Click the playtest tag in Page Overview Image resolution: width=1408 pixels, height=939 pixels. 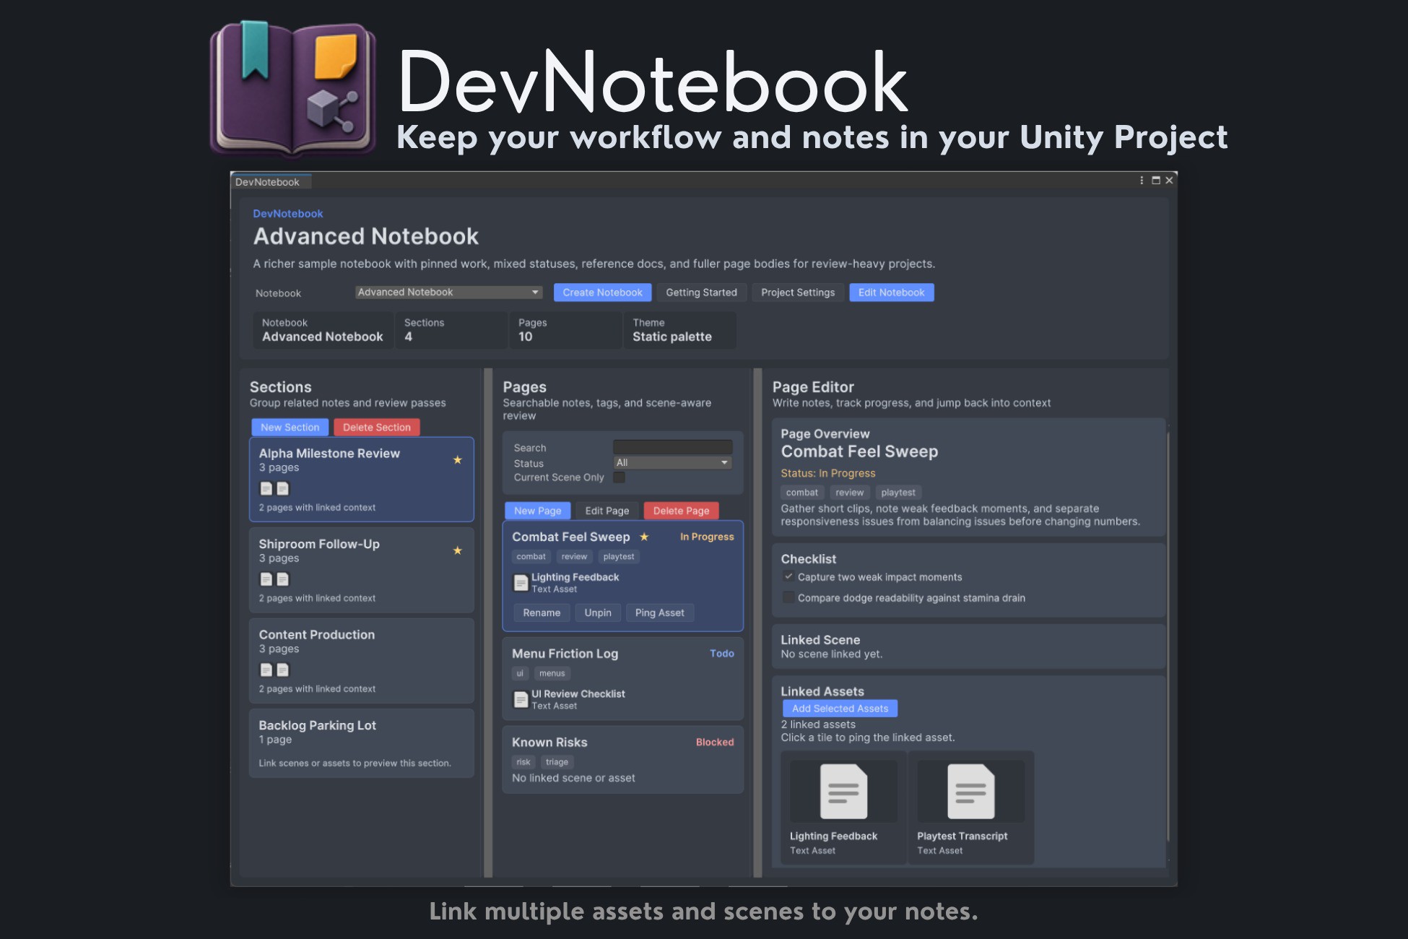898,493
